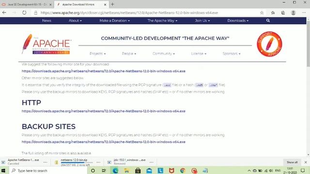The height and width of the screenshot is (174, 310).
Task: Open the People dropdown
Action: pyautogui.click(x=129, y=54)
